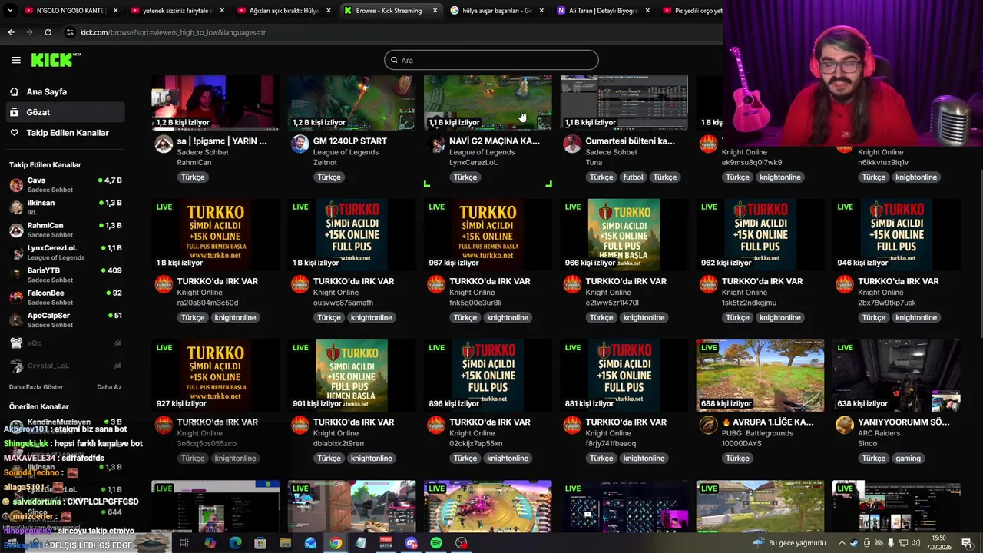The height and width of the screenshot is (553, 983).
Task: Focus the Ara search field
Action: [491, 60]
